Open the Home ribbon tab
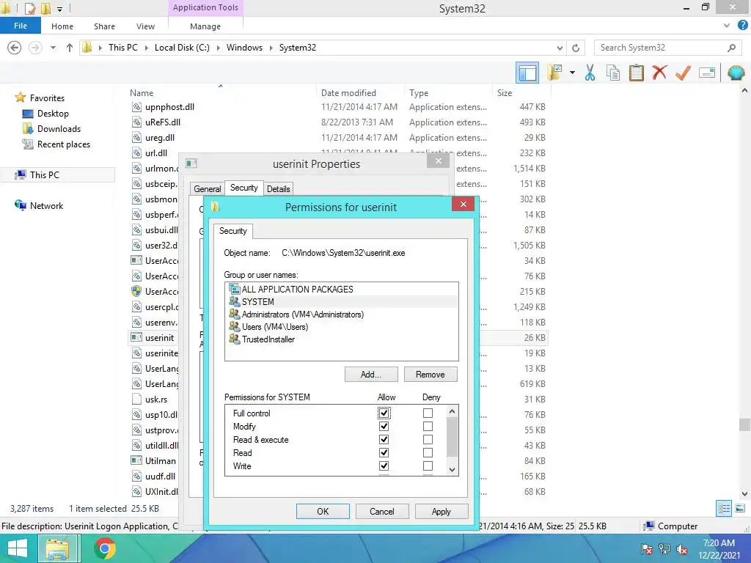Image resolution: width=751 pixels, height=563 pixels. pyautogui.click(x=62, y=26)
